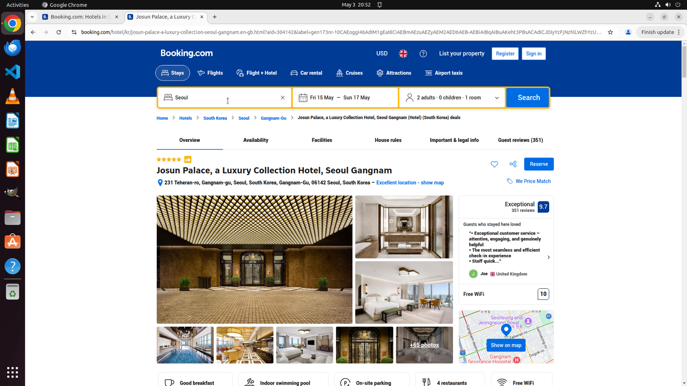Viewport: 687px width, 386px height.
Task: Follow the Excellent location show map link
Action: coord(410,183)
